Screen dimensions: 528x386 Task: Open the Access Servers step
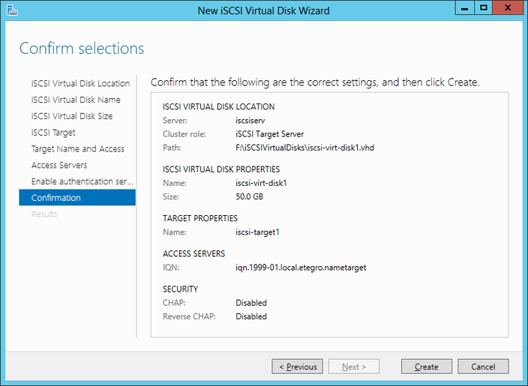tap(59, 165)
